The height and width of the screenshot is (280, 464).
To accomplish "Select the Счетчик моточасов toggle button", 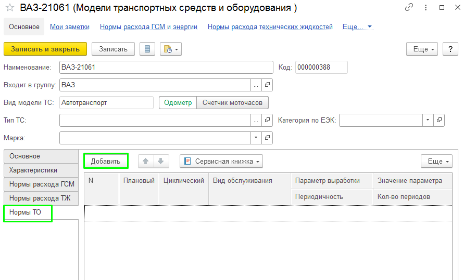I will (232, 103).
